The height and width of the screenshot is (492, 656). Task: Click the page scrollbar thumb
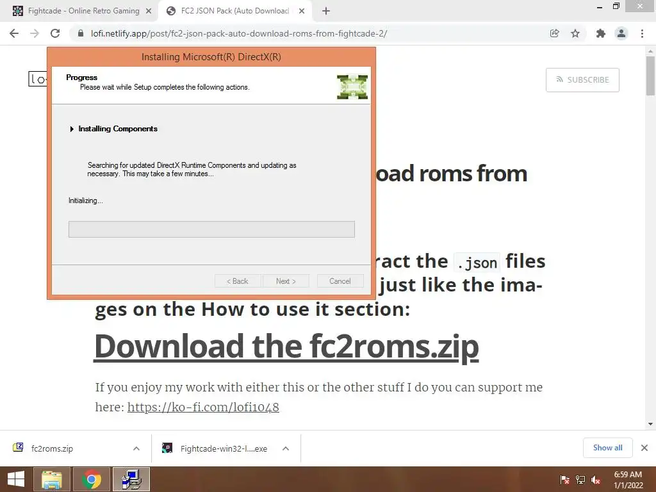(x=650, y=76)
